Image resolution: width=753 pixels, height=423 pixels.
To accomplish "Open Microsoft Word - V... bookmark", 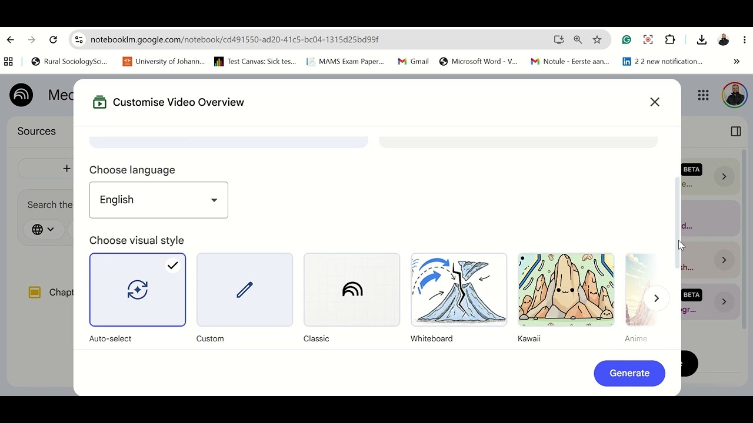I will (x=478, y=61).
